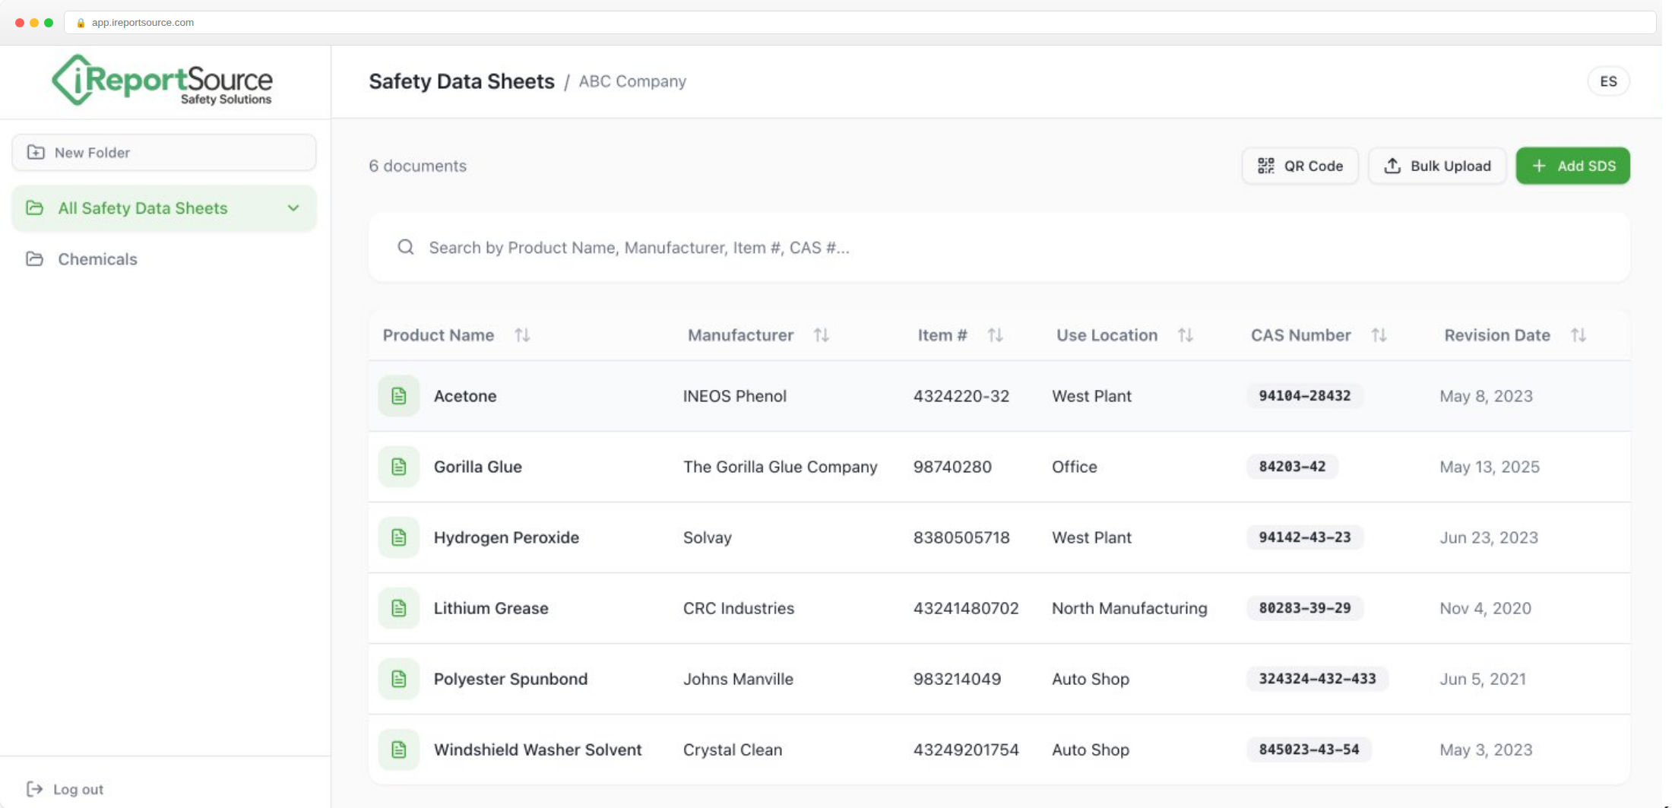The height and width of the screenshot is (808, 1672).
Task: Open the QR Code button
Action: [x=1300, y=166]
